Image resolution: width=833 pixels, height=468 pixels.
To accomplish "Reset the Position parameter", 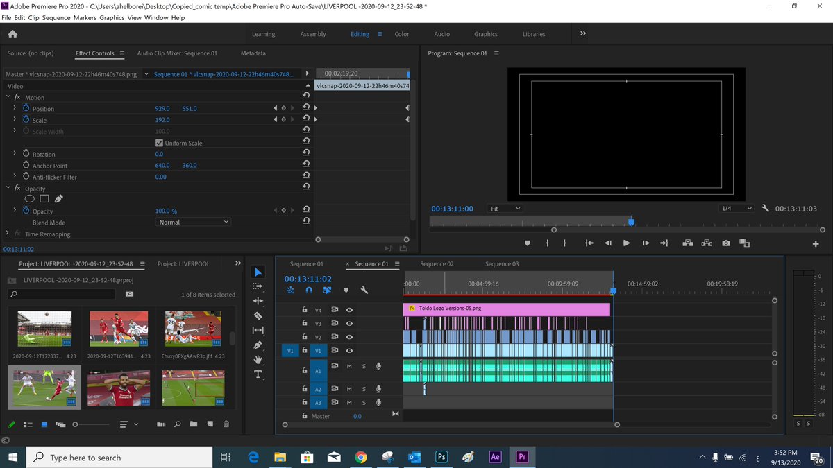I will [306, 108].
